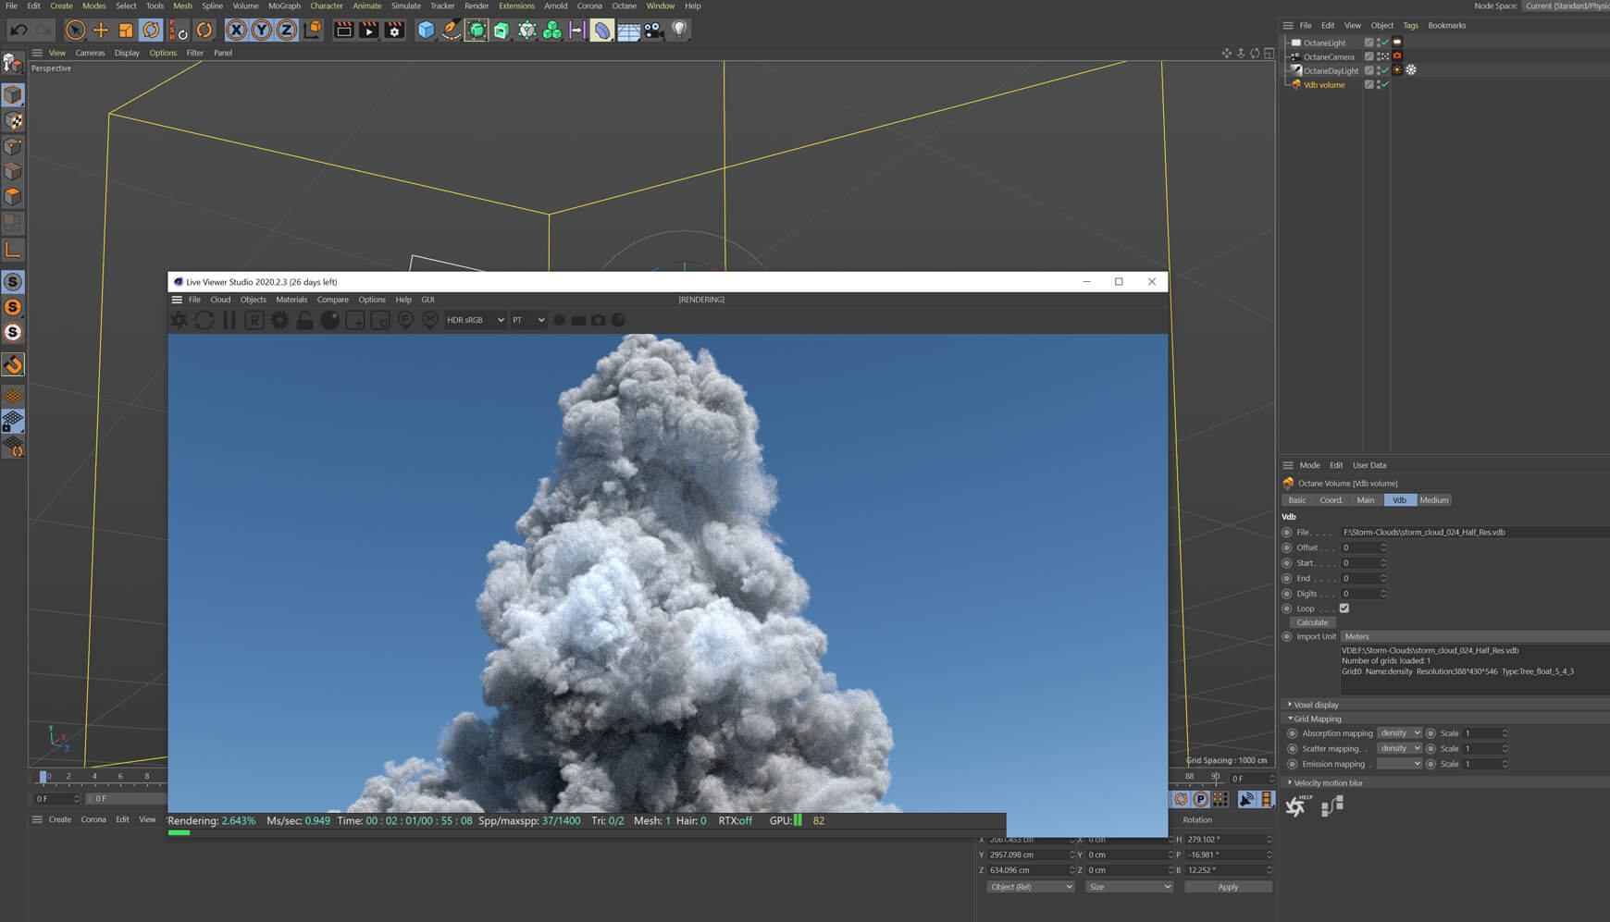
Task: Toggle Absorption mapping animation dot
Action: coord(1293,733)
